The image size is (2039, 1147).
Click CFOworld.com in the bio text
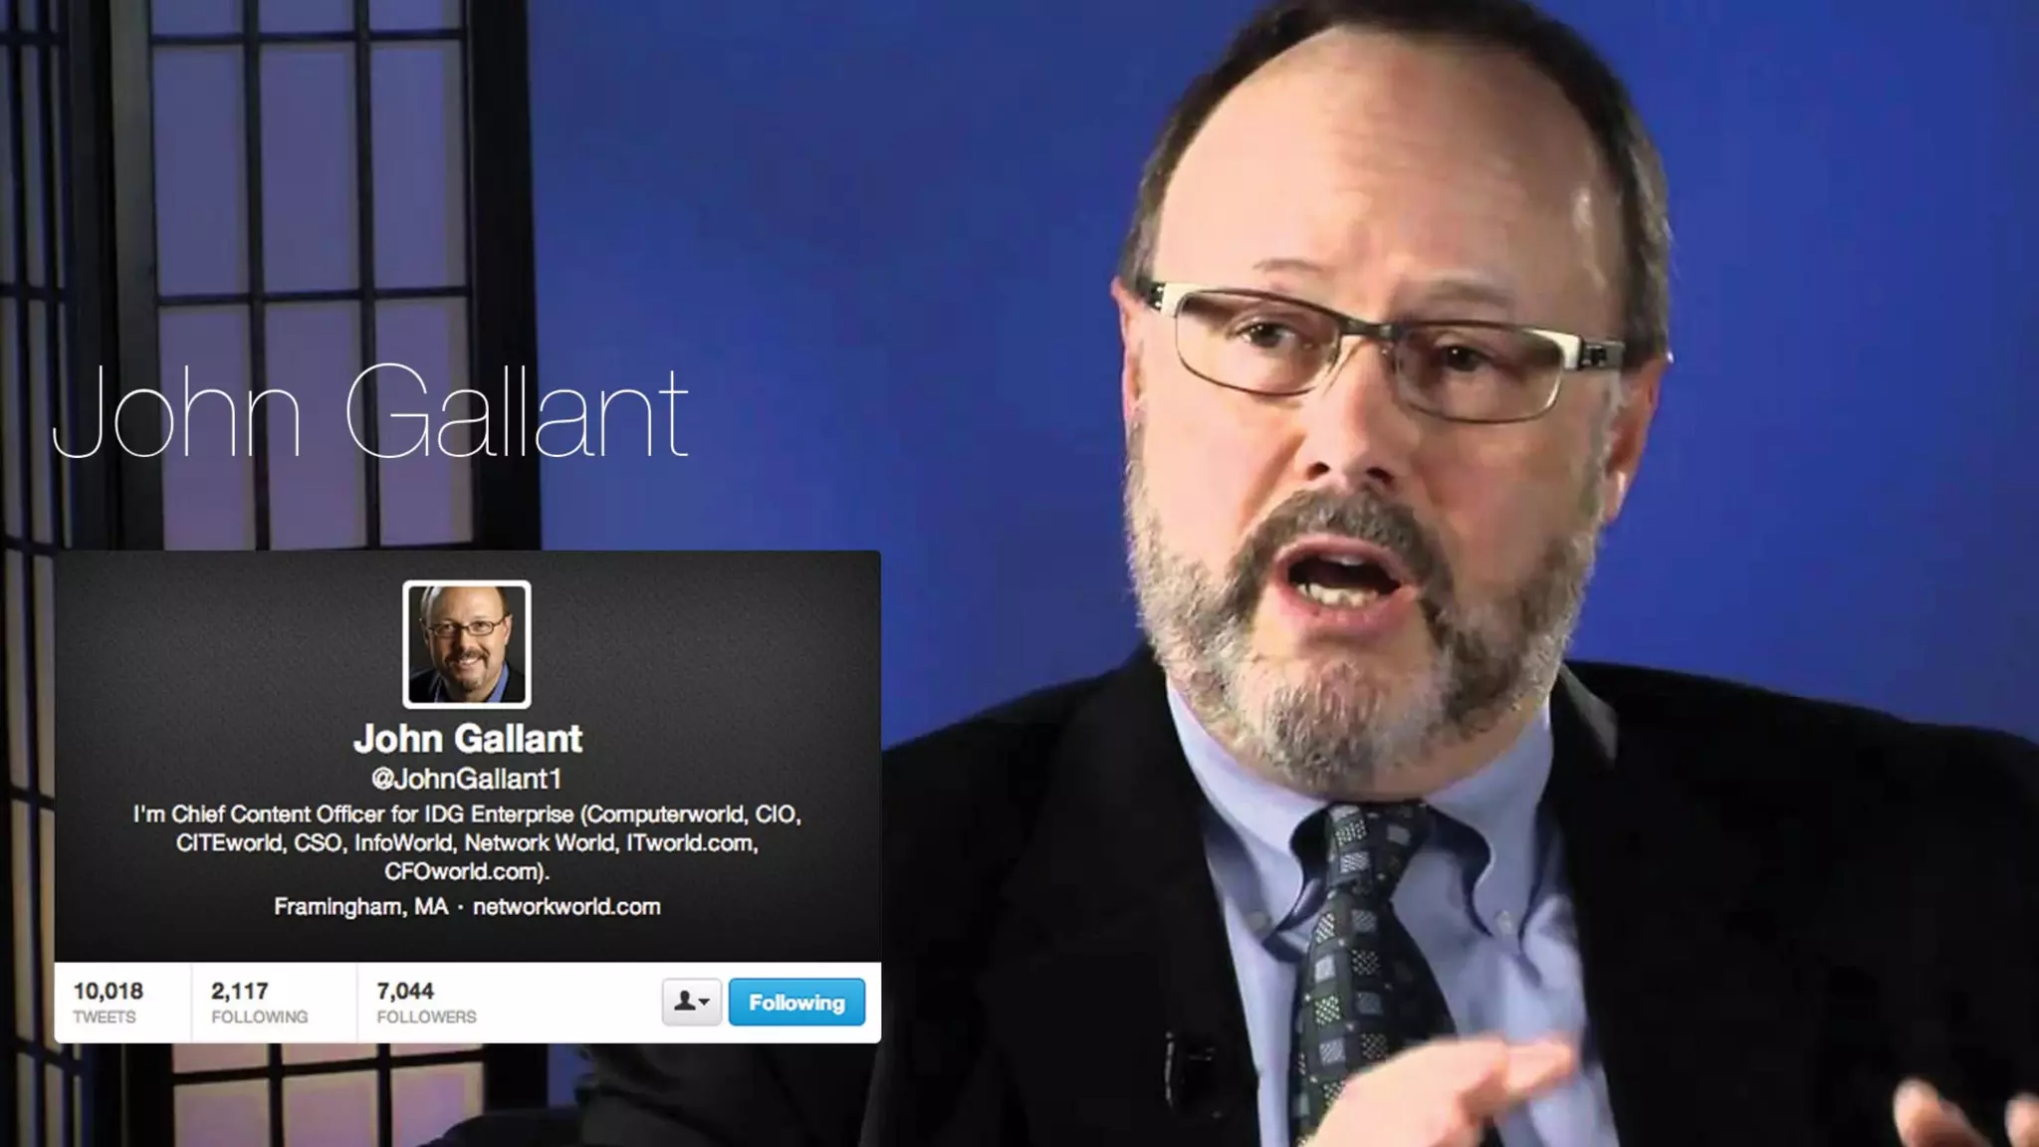coord(464,871)
